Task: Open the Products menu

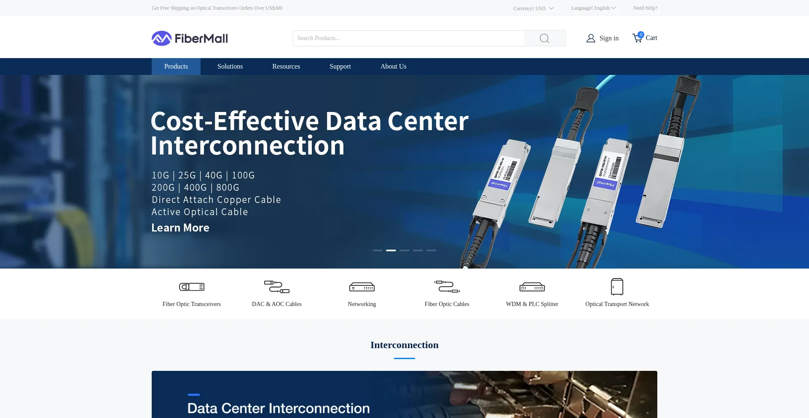Action: point(176,67)
